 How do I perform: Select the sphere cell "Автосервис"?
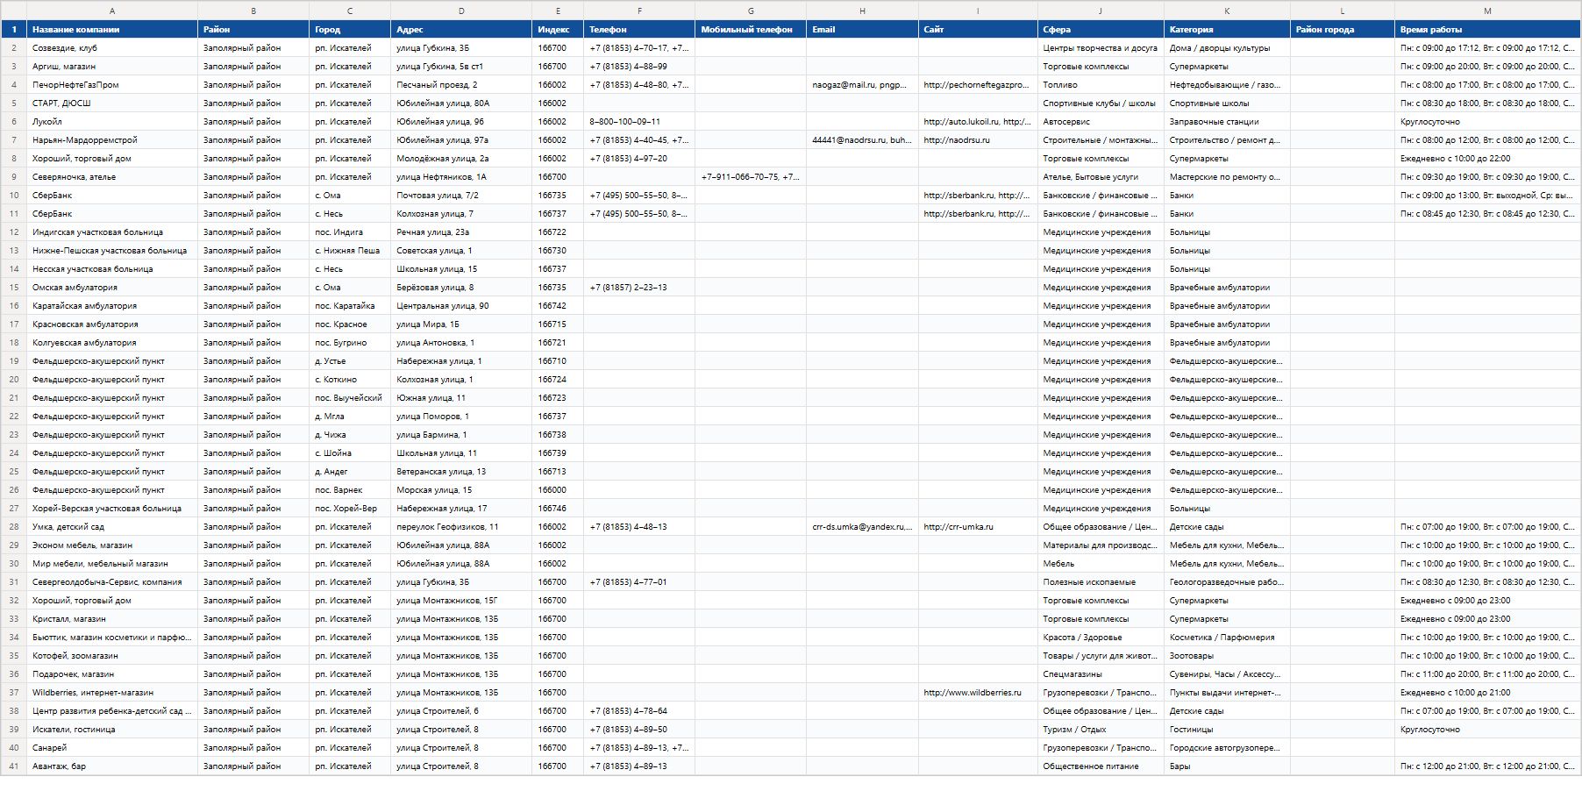pyautogui.click(x=1101, y=122)
